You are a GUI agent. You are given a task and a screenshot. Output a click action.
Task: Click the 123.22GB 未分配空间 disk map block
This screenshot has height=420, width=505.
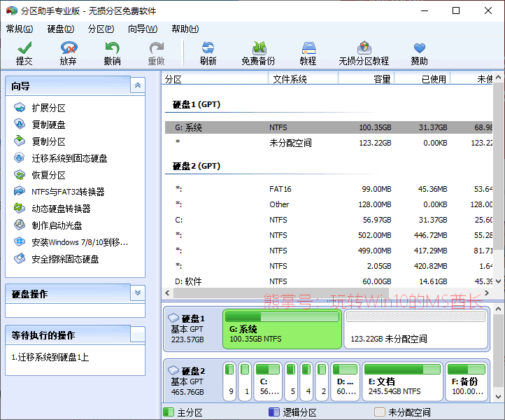tap(415, 329)
